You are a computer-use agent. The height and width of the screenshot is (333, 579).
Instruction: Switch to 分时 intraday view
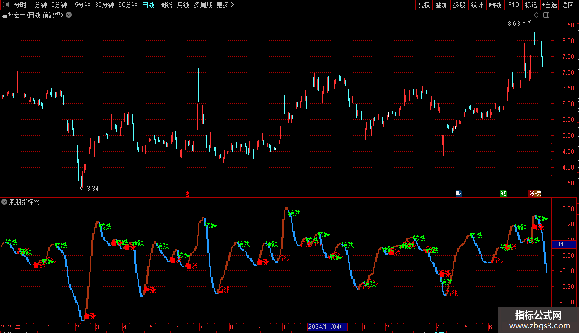click(20, 5)
